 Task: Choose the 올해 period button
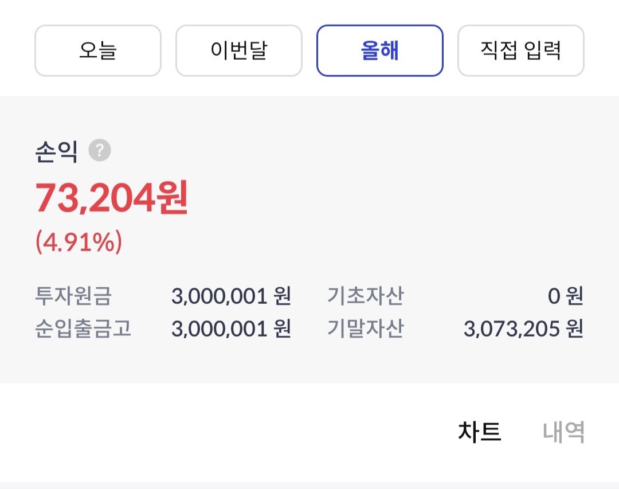point(379,51)
